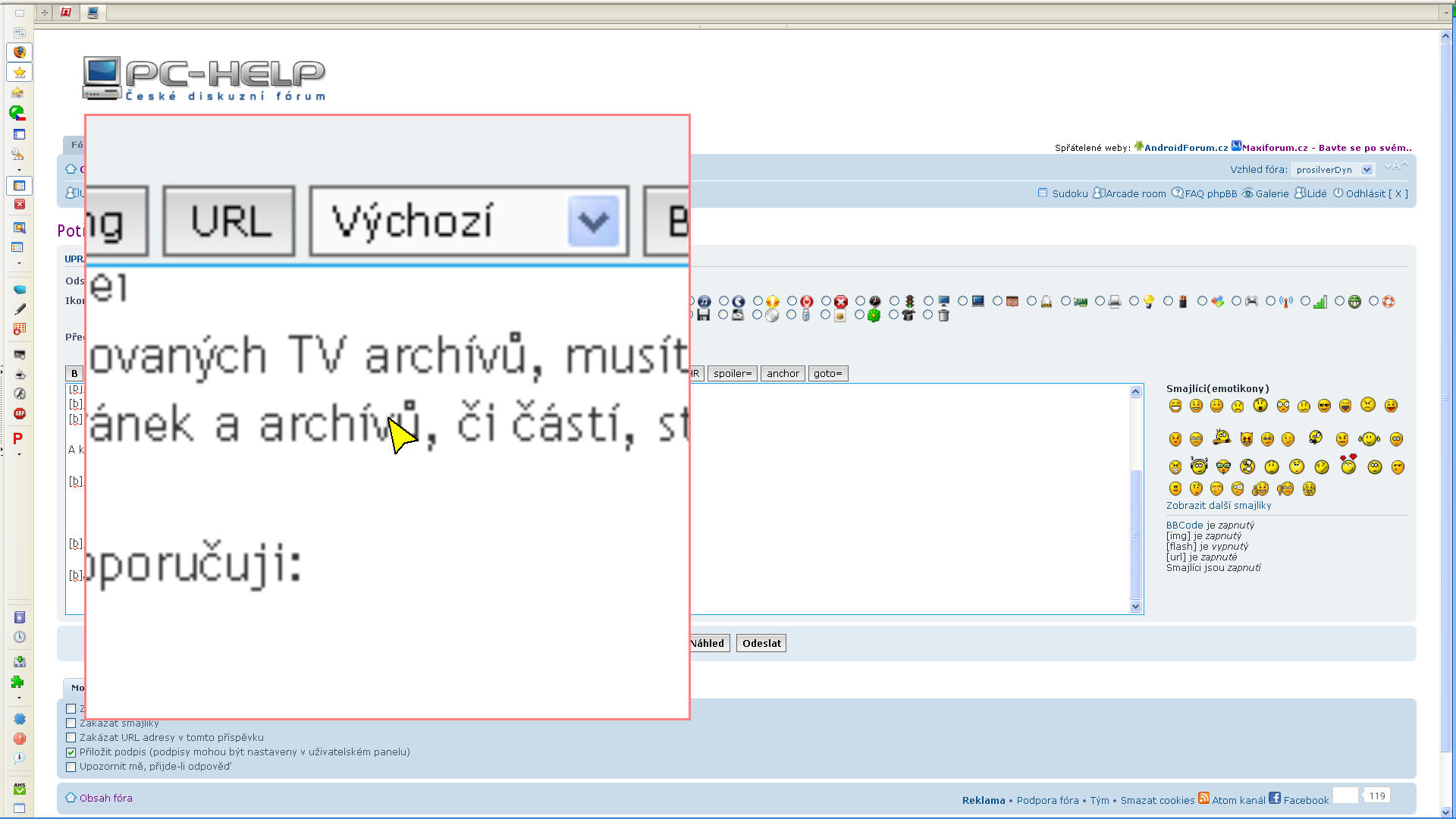This screenshot has width=1456, height=819.
Task: Open the Galerie menu link
Action: 1272,193
